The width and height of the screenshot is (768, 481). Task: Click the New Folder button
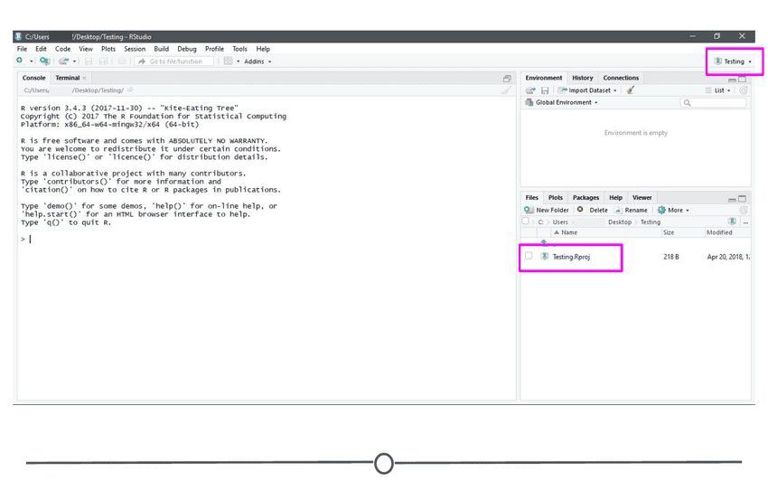pyautogui.click(x=547, y=210)
